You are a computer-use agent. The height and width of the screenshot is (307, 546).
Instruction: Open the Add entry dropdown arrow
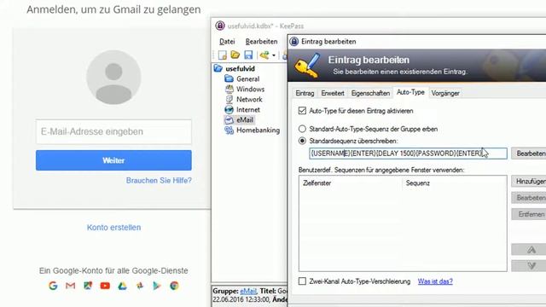click(x=274, y=55)
